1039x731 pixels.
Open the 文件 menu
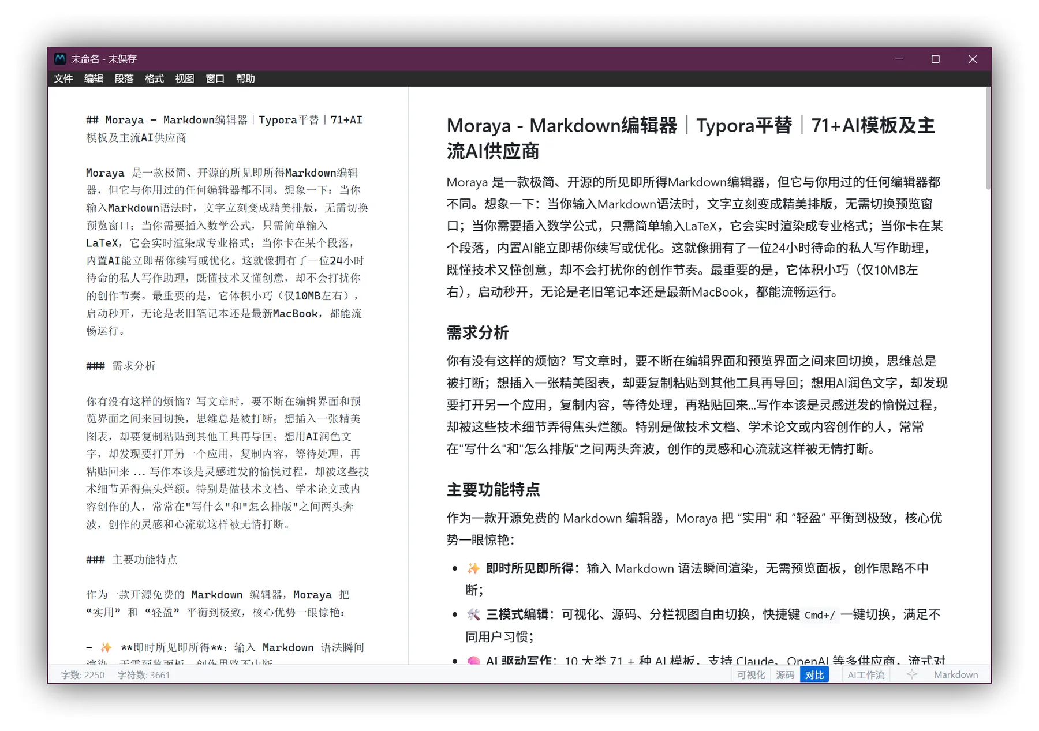(x=63, y=79)
